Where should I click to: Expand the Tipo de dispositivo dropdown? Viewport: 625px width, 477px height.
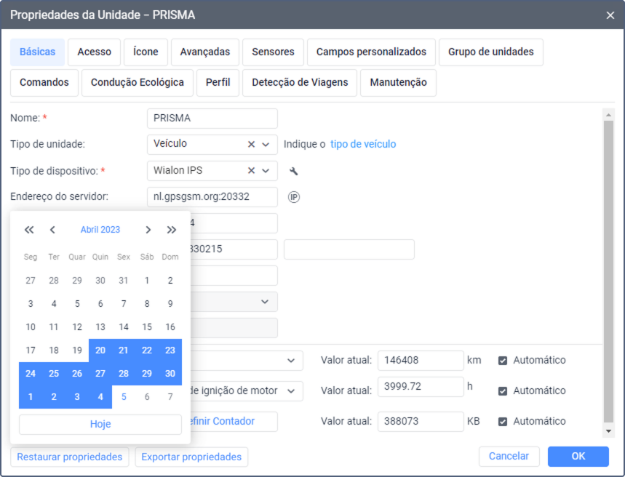pos(266,171)
